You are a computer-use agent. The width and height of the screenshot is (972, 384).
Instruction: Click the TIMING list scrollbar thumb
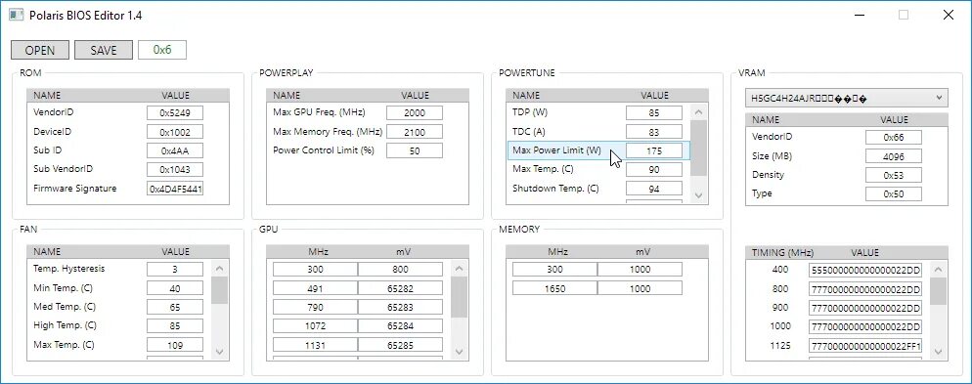click(x=938, y=291)
